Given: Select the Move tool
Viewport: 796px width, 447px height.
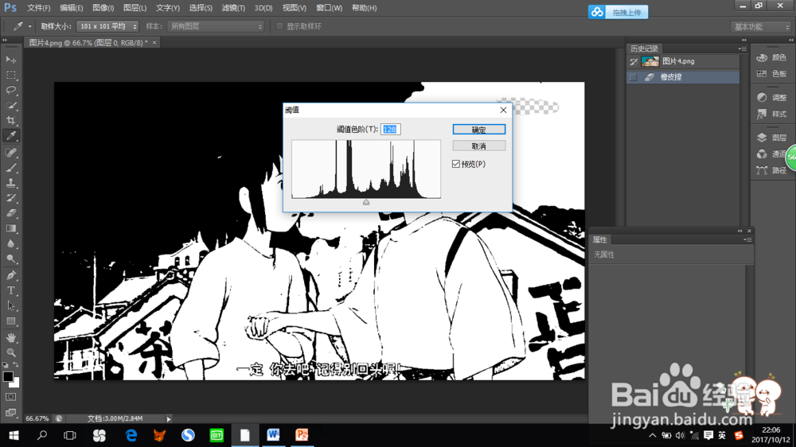Looking at the screenshot, I should (x=10, y=60).
